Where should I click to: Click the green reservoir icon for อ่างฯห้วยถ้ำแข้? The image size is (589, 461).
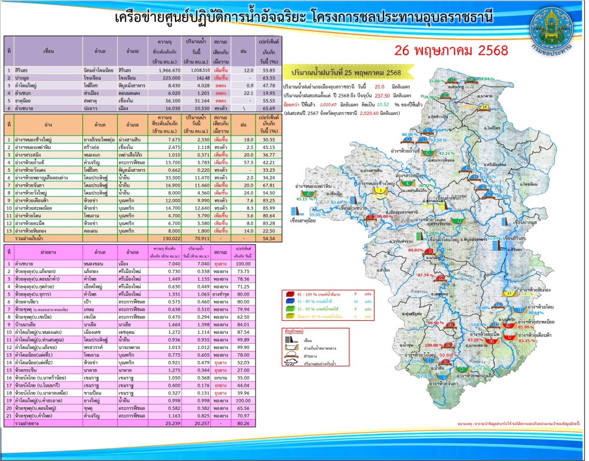click(428, 153)
